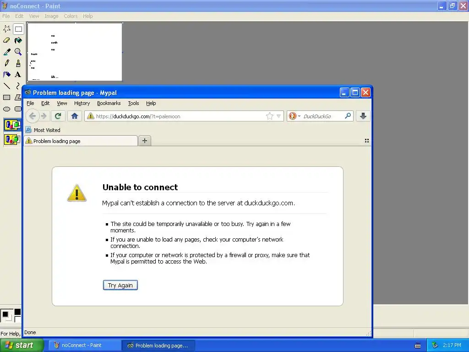Open the Windows Start menu

click(22, 345)
